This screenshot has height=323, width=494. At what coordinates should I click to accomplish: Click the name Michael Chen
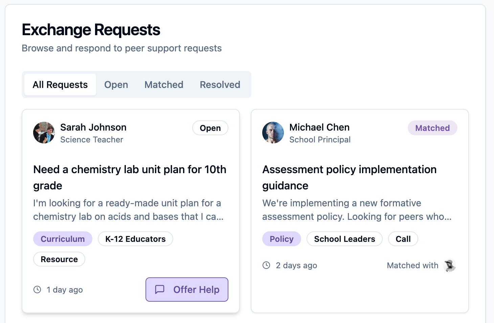319,127
